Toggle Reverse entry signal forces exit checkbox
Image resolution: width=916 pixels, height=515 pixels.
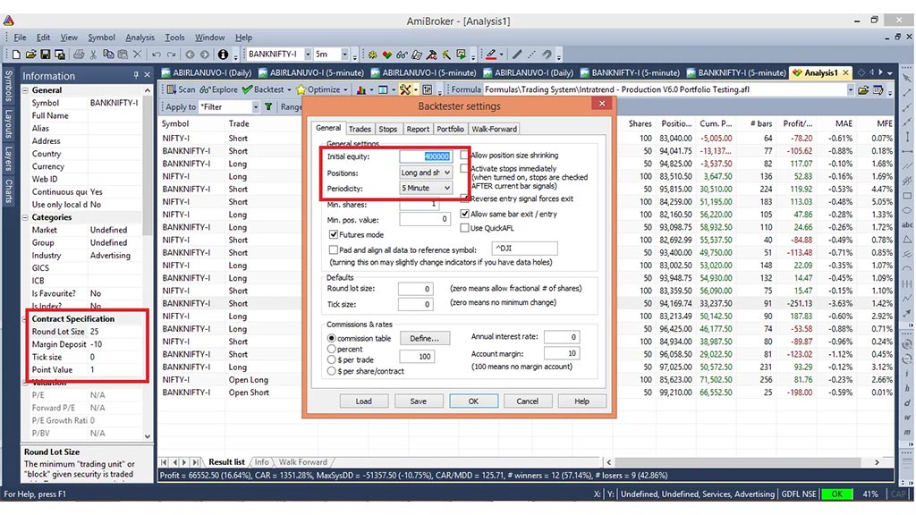(464, 198)
